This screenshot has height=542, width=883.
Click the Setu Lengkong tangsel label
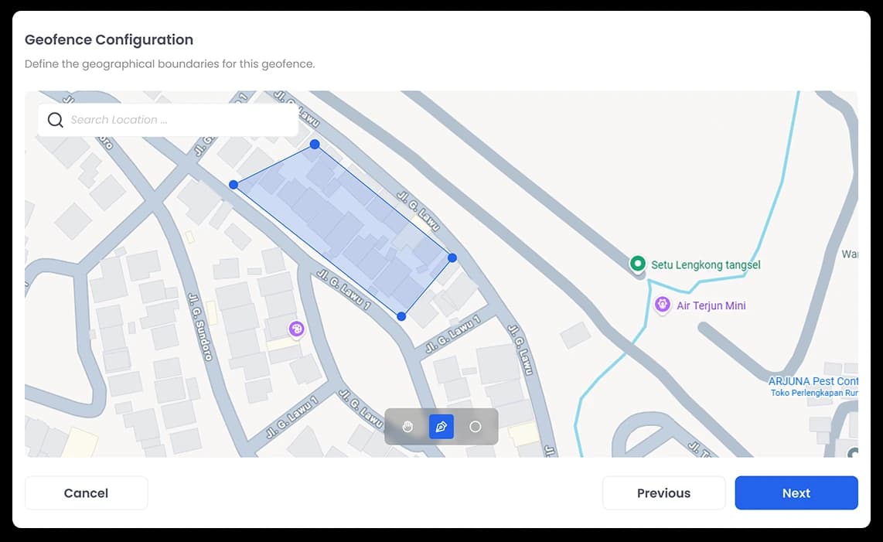tap(706, 264)
